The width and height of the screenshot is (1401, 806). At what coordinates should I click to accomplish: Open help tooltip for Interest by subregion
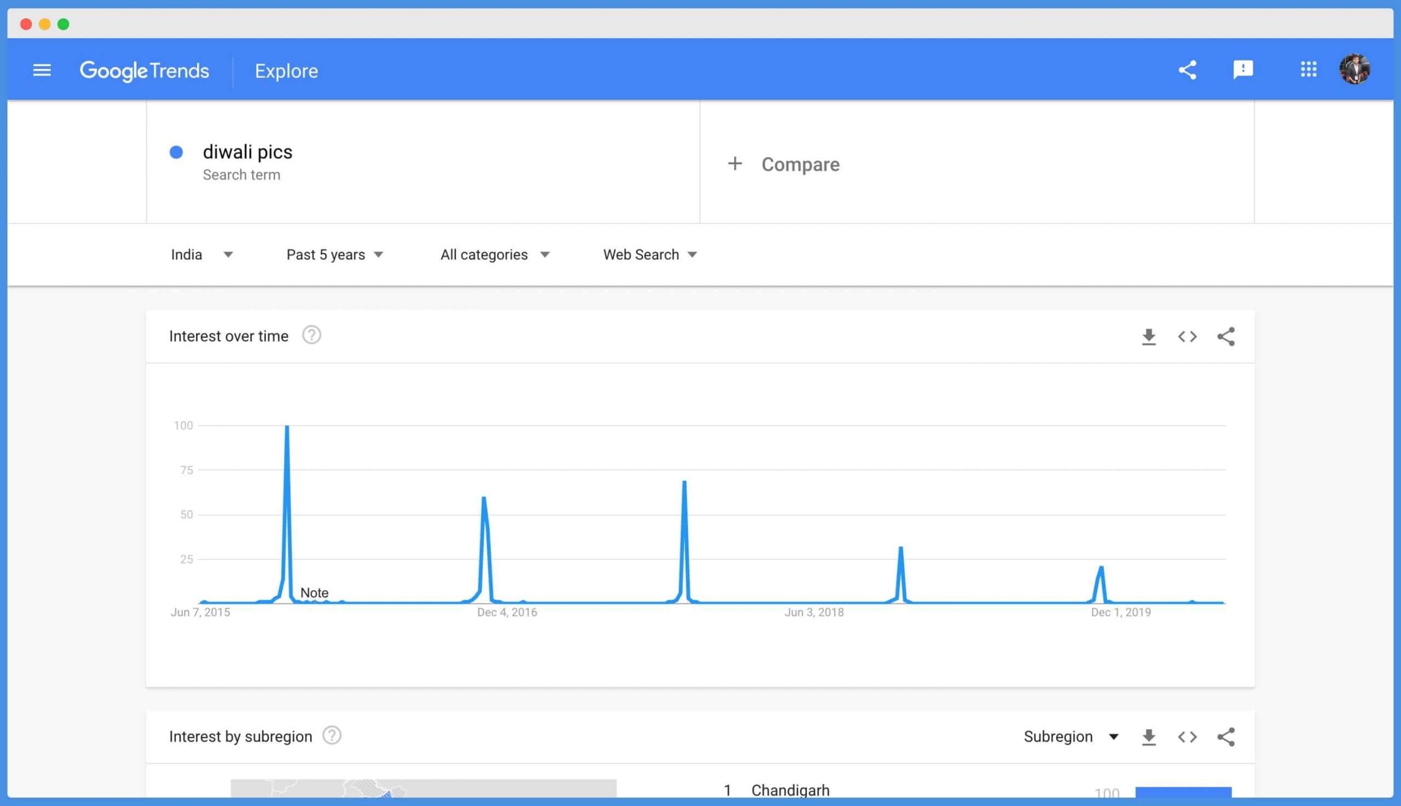coord(332,735)
